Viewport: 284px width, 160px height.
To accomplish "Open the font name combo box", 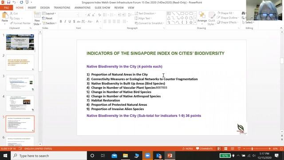I will [x=68, y=15].
